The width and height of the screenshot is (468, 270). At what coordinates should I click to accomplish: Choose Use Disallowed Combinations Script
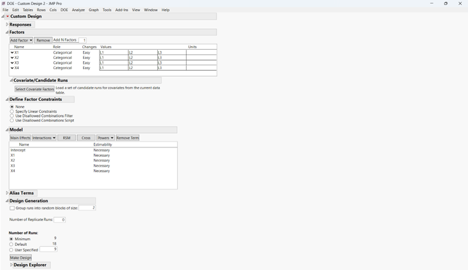(x=12, y=121)
